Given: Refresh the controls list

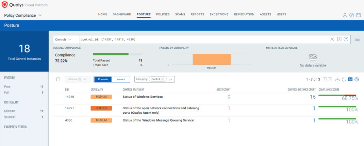Looking at the screenshot, I should pos(344,79).
